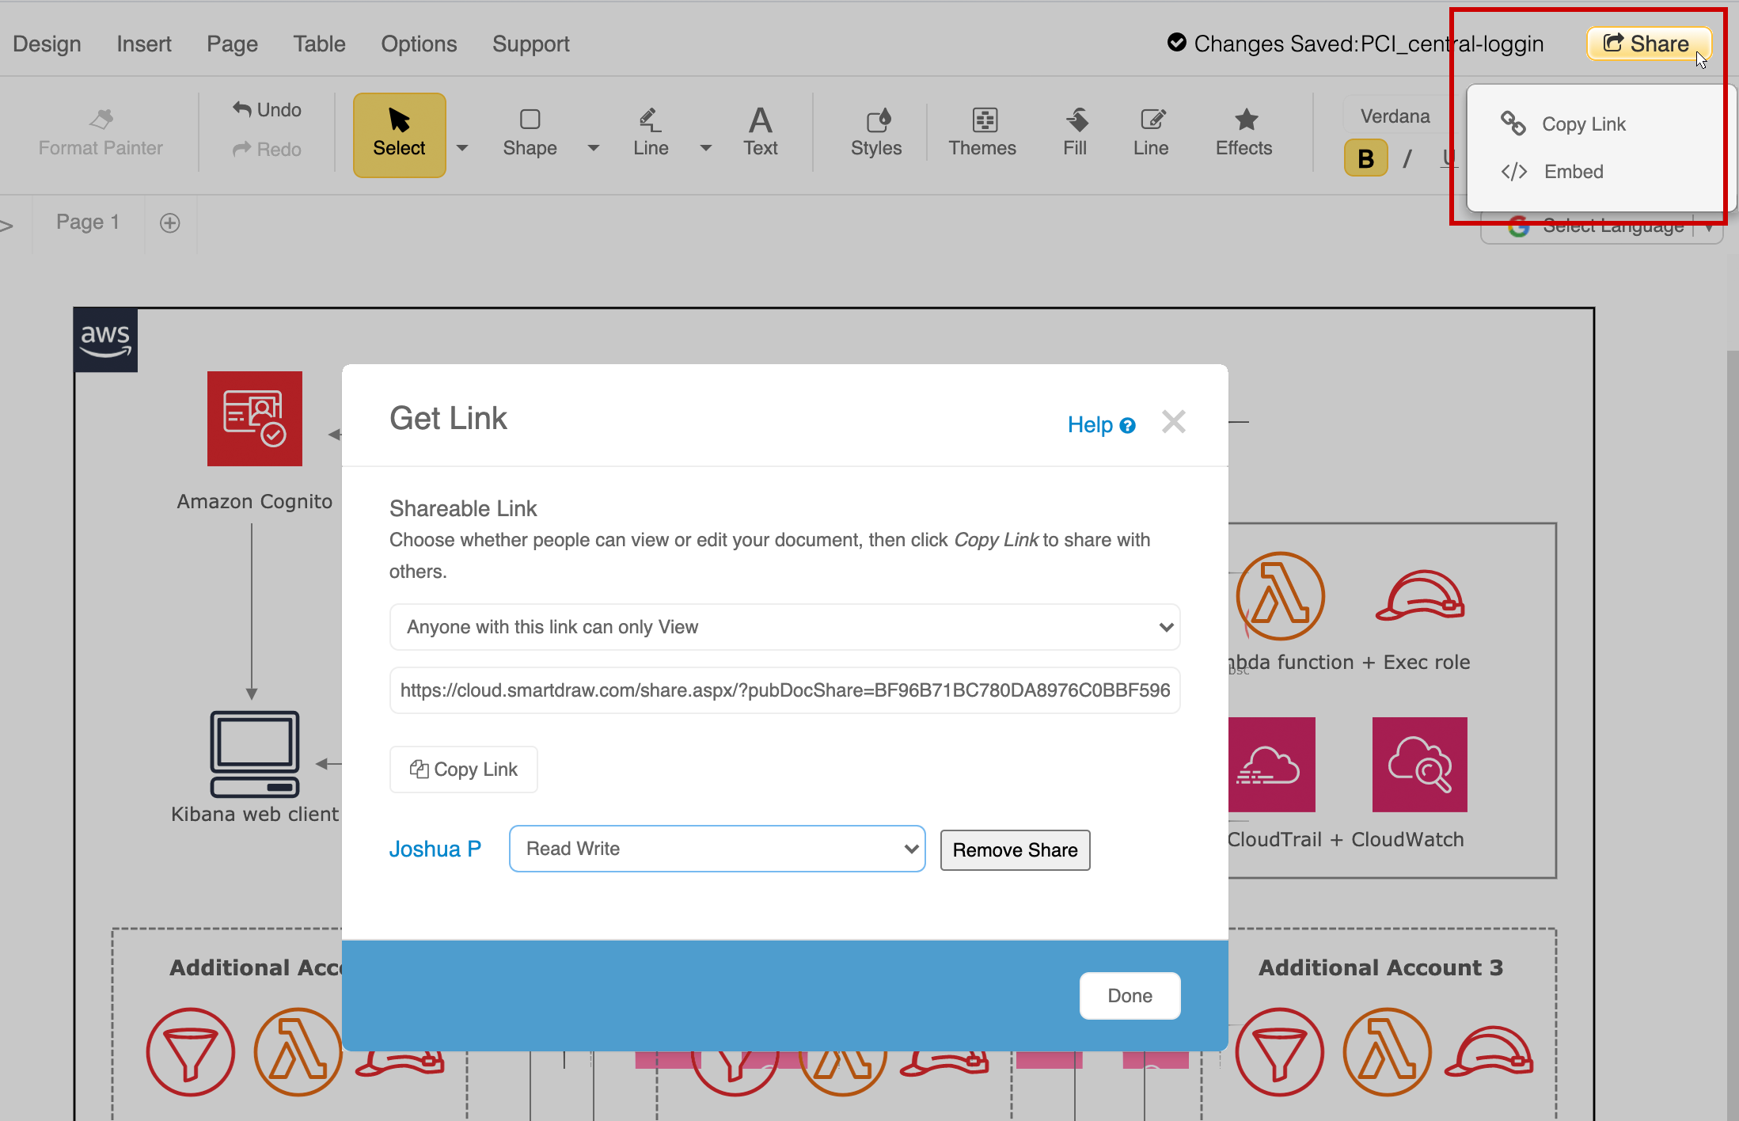Click the Undo arrow
The image size is (1739, 1121).
click(x=242, y=109)
